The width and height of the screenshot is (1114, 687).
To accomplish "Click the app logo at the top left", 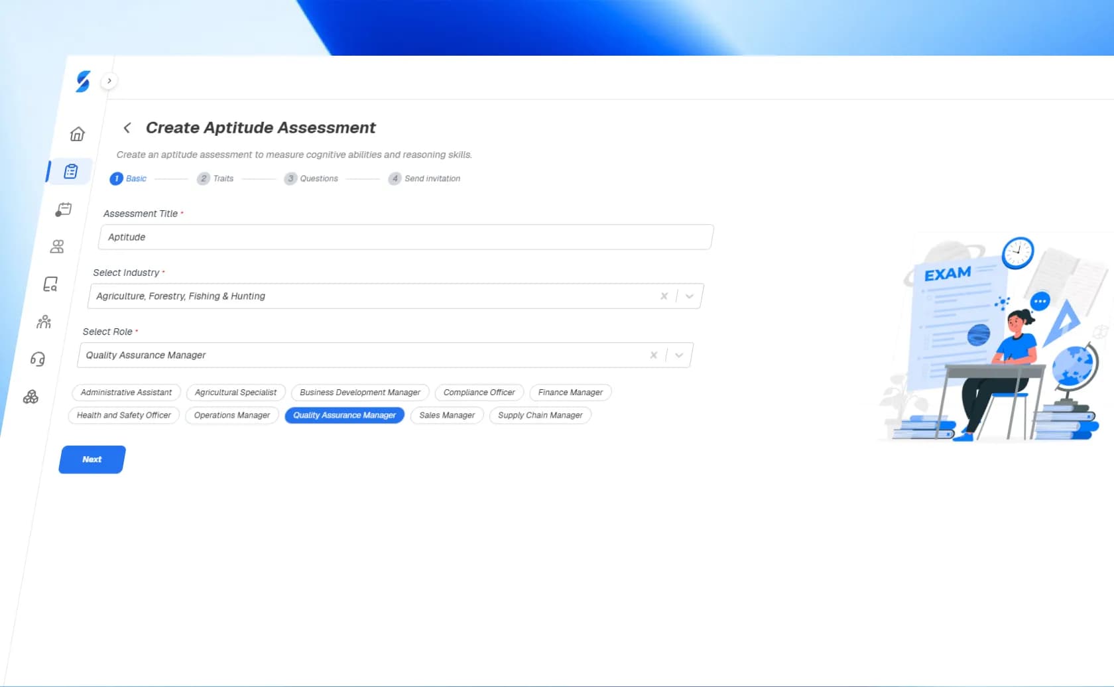I will click(82, 82).
